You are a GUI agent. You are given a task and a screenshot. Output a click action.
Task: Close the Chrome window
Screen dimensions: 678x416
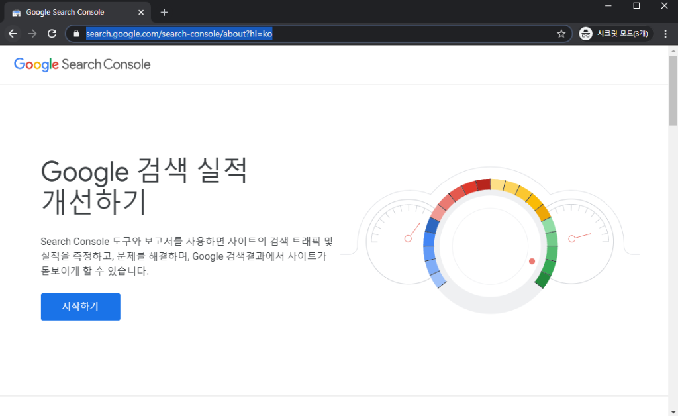click(664, 5)
